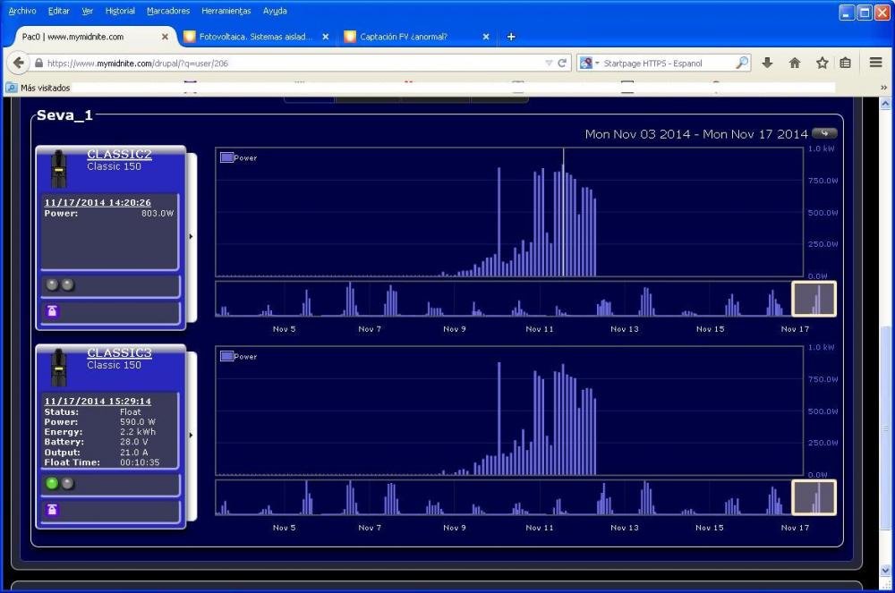Click the CLASSIC3 controller device image
895x593 pixels.
[59, 368]
